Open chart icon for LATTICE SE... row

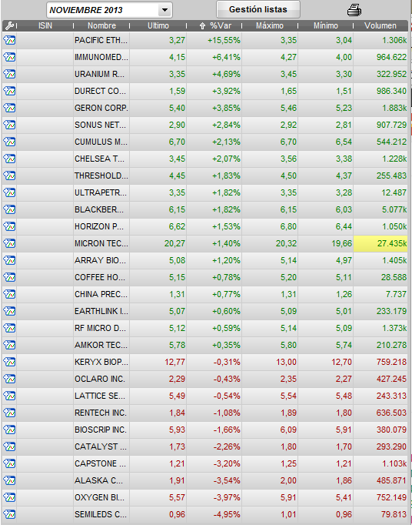[9, 396]
